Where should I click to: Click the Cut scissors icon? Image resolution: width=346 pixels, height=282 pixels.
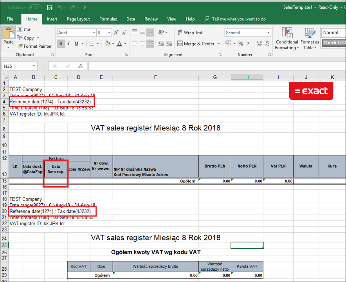(20, 30)
